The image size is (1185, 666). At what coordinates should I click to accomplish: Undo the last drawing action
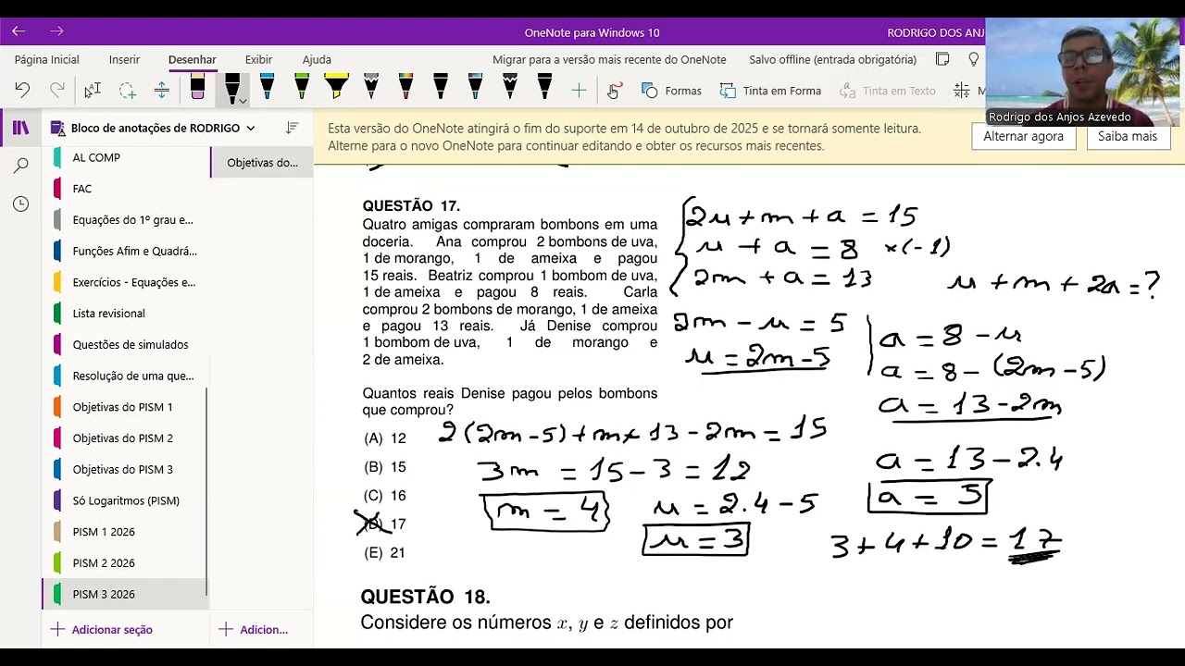click(22, 90)
